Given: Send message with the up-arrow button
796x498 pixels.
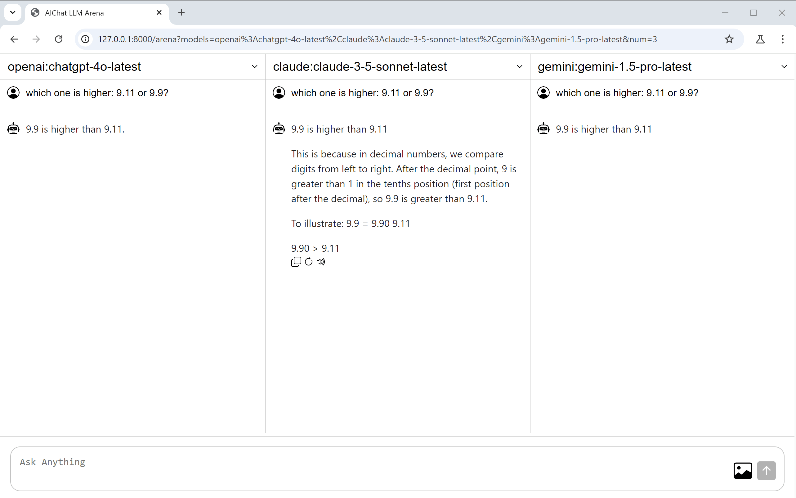Looking at the screenshot, I should (x=767, y=470).
